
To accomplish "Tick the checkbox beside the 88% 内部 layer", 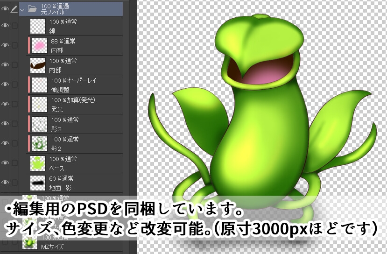I will point(14,45).
